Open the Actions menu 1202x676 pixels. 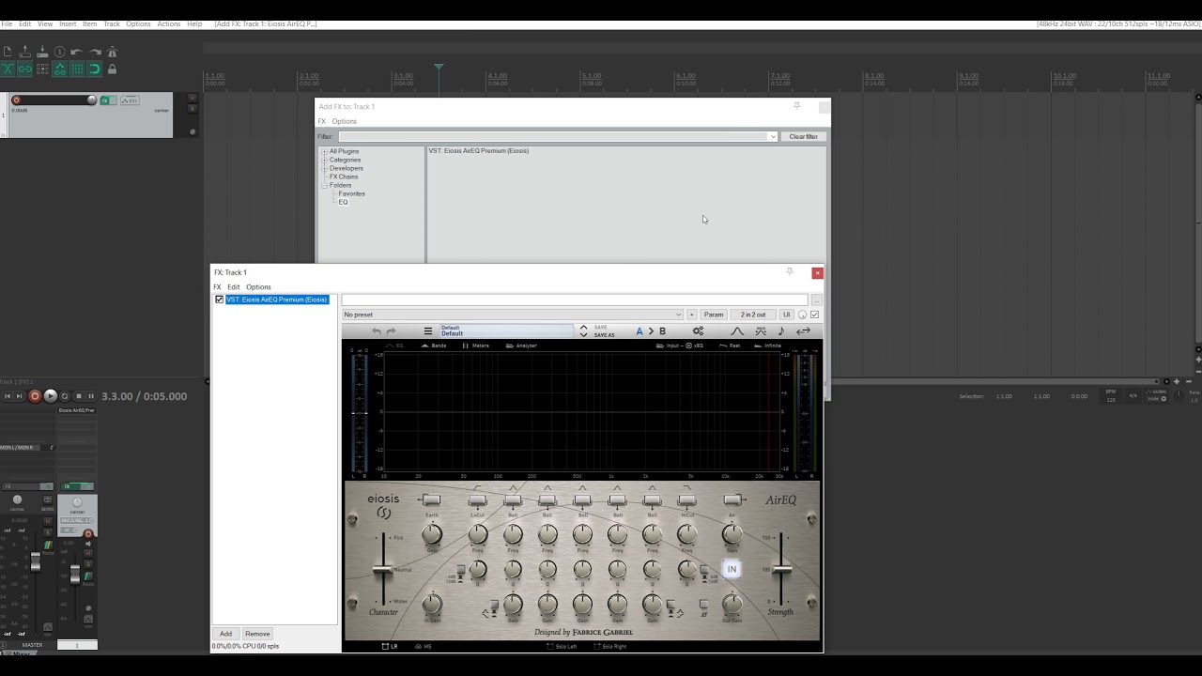point(168,23)
